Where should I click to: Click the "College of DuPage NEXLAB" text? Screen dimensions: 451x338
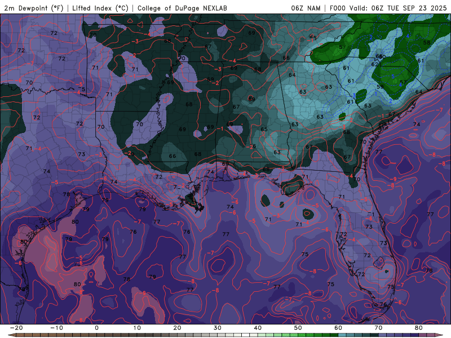click(182, 8)
